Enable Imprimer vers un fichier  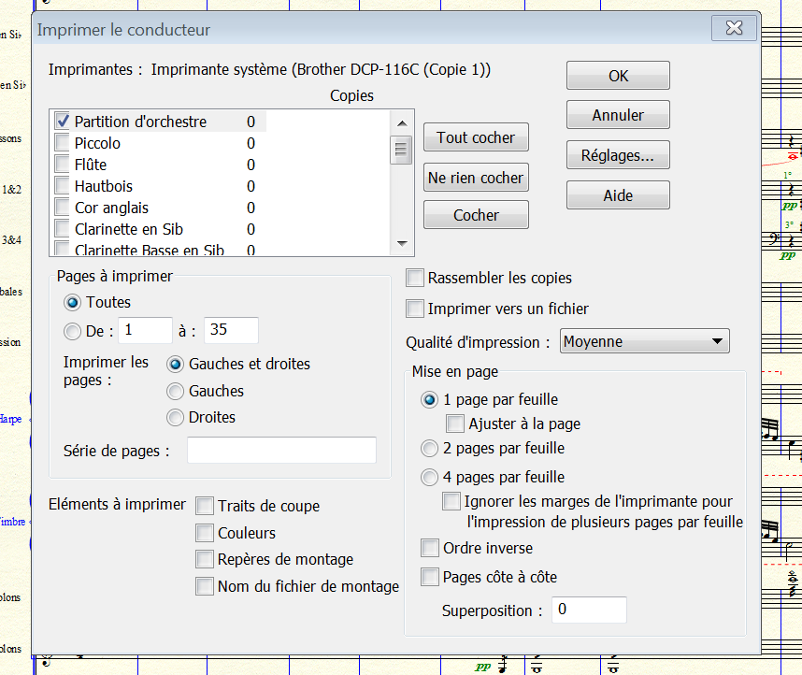click(416, 309)
